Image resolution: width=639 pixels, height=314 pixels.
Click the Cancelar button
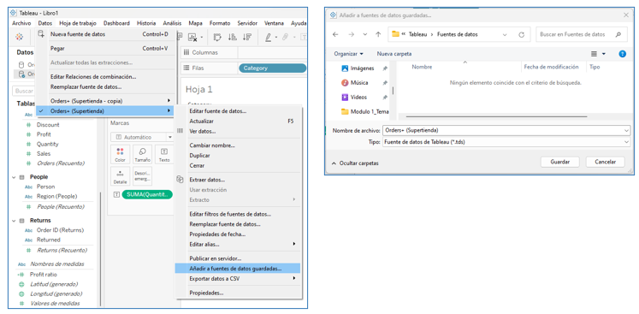(605, 162)
